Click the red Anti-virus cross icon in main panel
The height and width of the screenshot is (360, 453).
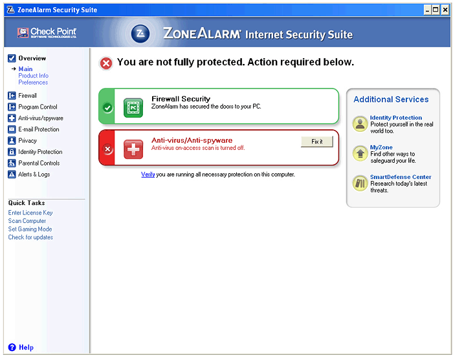coord(133,149)
